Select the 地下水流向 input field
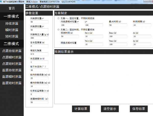153x116 pixels. (x=39, y=70)
